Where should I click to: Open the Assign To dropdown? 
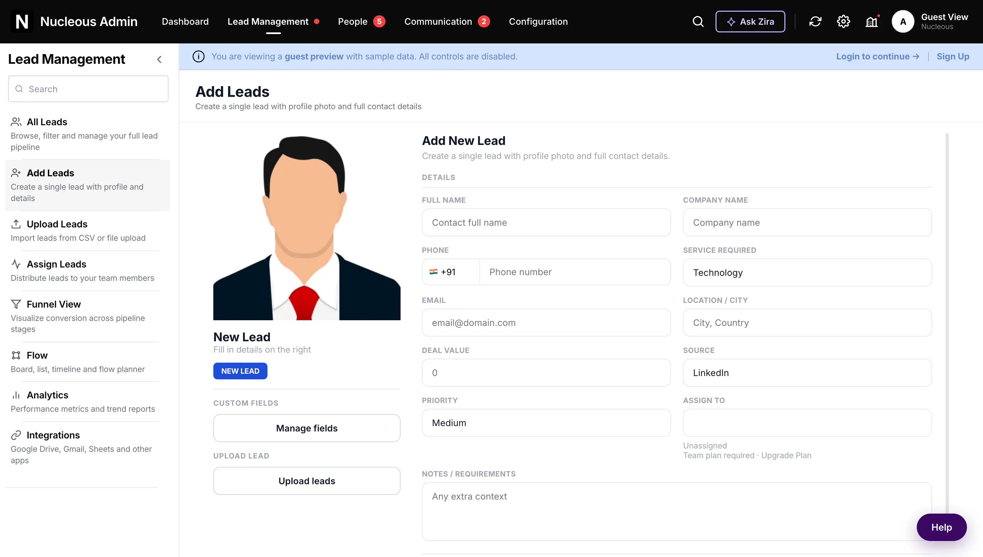pyautogui.click(x=807, y=423)
